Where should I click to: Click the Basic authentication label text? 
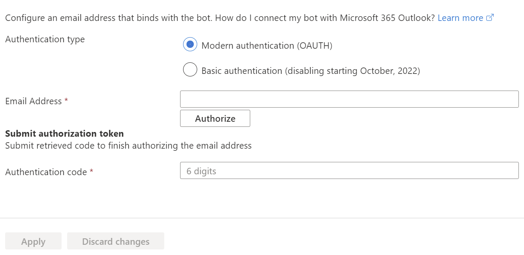311,71
